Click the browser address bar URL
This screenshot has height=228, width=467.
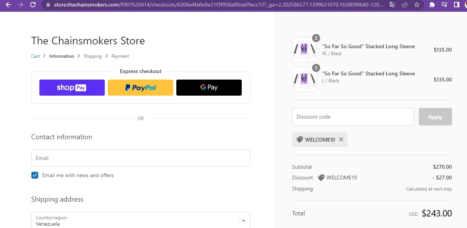[218, 5]
